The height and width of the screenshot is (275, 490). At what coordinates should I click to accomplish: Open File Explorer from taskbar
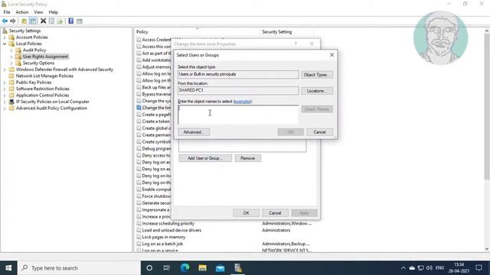coord(202,268)
